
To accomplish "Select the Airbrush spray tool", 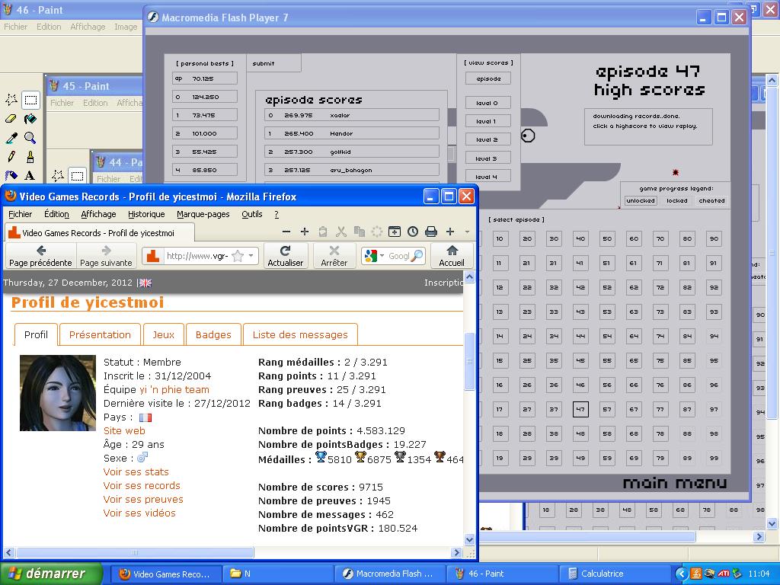I will pyautogui.click(x=11, y=176).
